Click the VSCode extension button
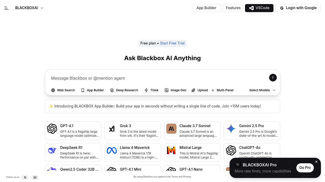 259,8
